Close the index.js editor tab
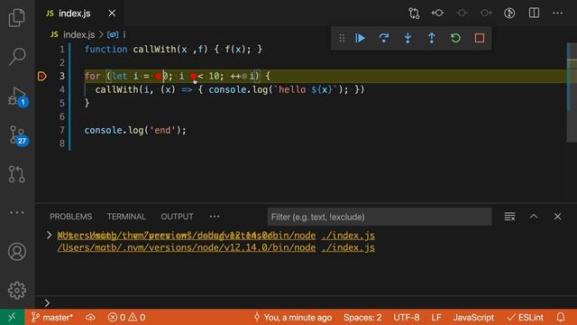Viewport: 577px width, 325px height. [112, 14]
